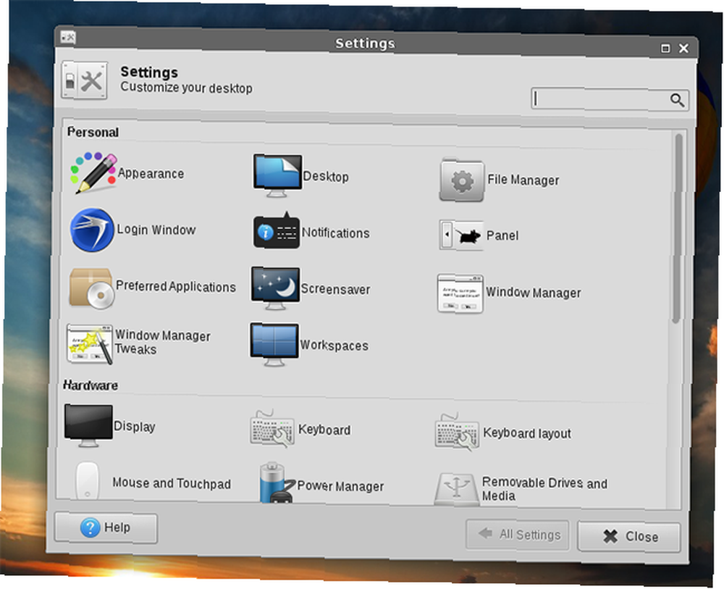Viewport: 724px width, 589px height.
Task: Click the Settings wrench header icon
Action: click(x=84, y=80)
